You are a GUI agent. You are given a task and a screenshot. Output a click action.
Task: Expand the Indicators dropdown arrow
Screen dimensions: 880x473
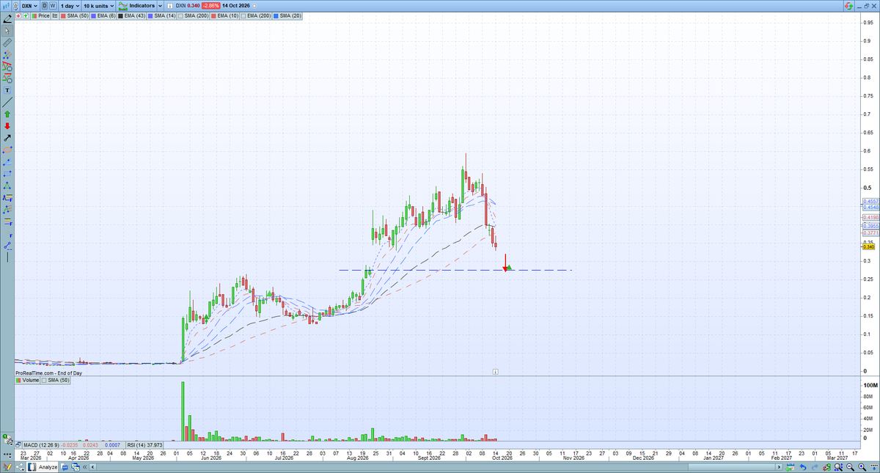(158, 5)
